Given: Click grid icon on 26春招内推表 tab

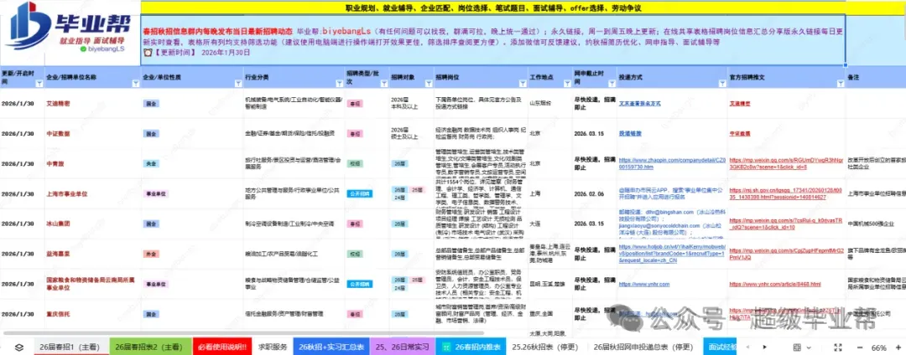Looking at the screenshot, I should 446,347.
